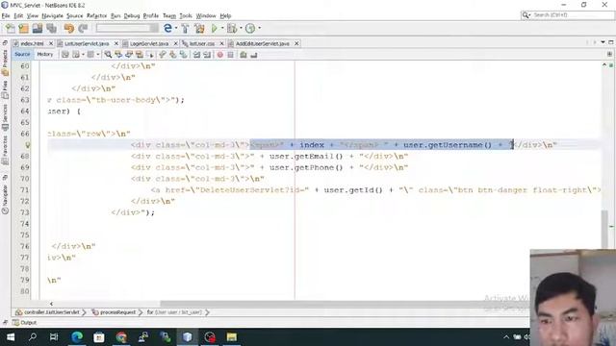
Task: Open the Navigate menu
Action: tap(52, 15)
